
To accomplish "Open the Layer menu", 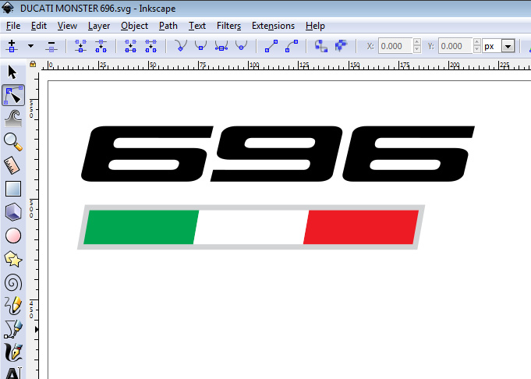I will 99,26.
